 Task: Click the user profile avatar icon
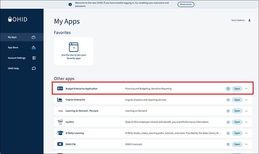pyautogui.click(x=250, y=20)
